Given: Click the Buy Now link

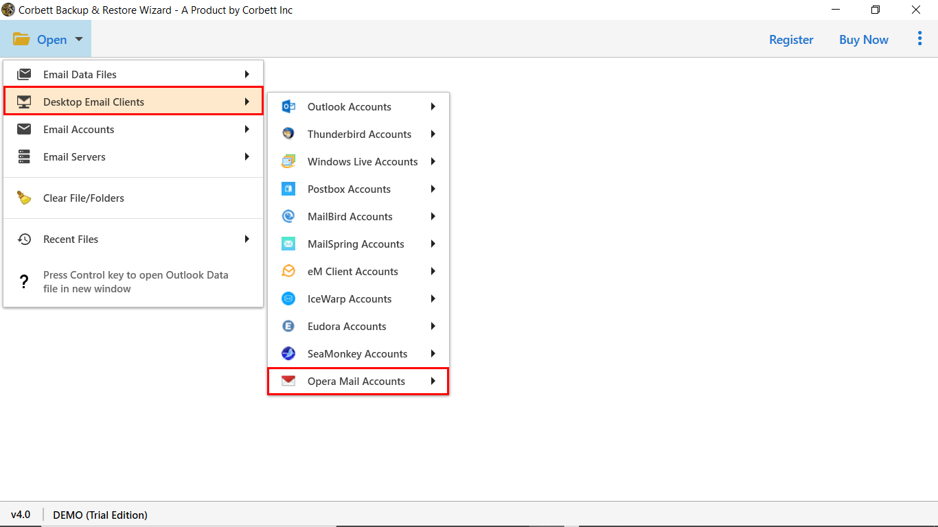Looking at the screenshot, I should coord(864,40).
